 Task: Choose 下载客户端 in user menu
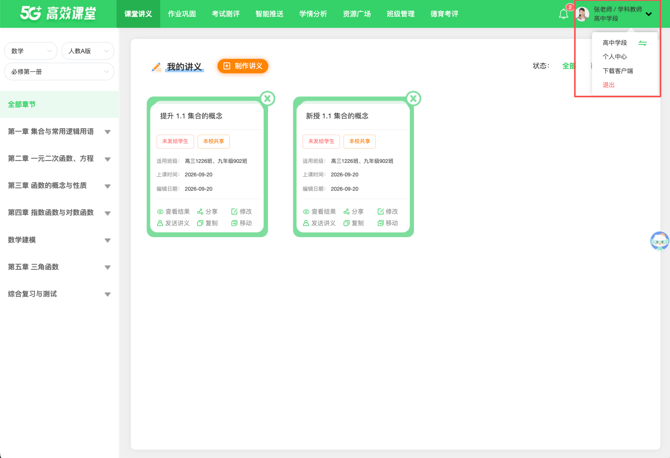[618, 71]
